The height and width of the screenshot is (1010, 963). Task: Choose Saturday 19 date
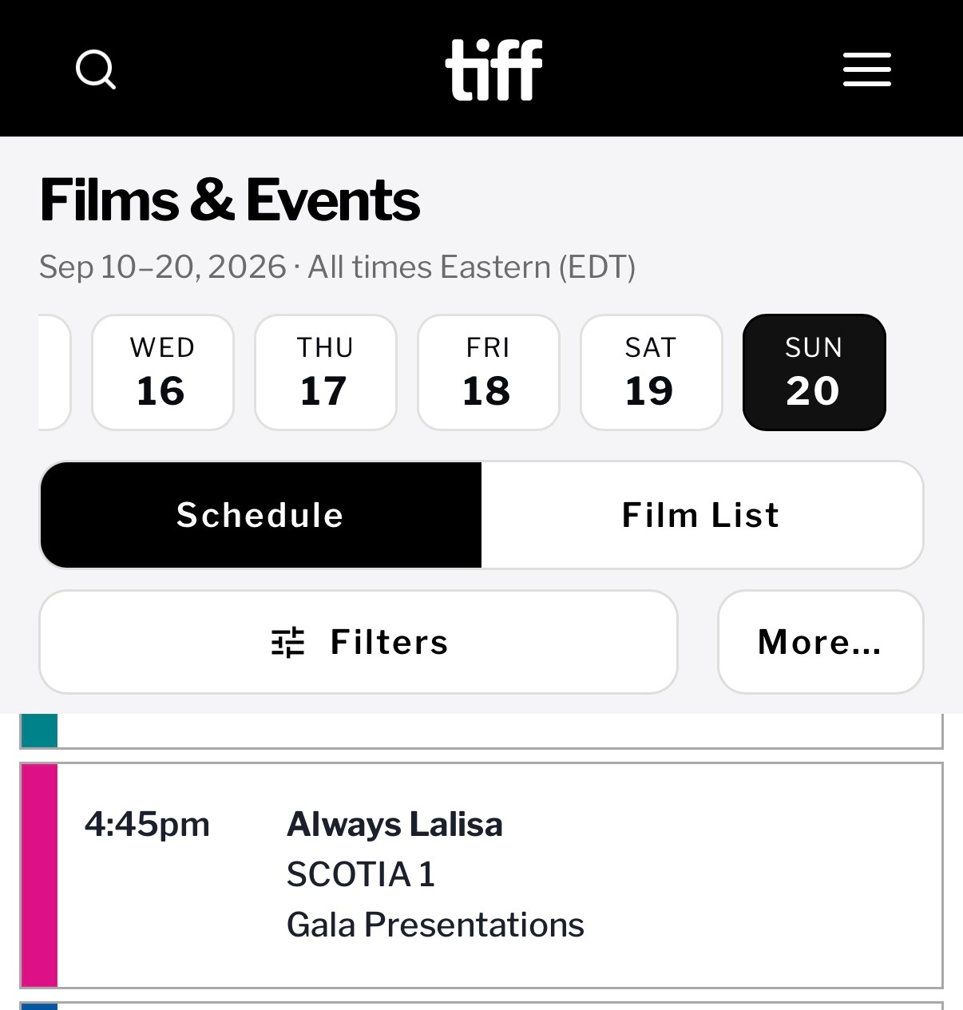pos(652,372)
